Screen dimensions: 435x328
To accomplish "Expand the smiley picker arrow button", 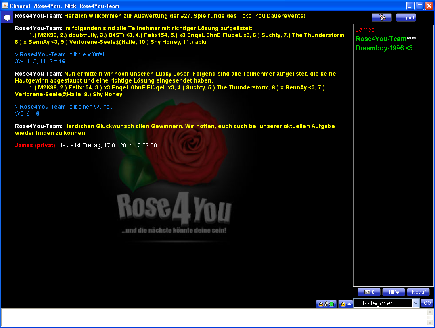I will point(345,304).
